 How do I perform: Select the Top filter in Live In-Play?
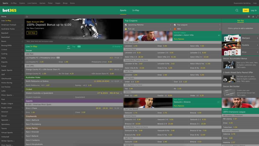point(74,47)
